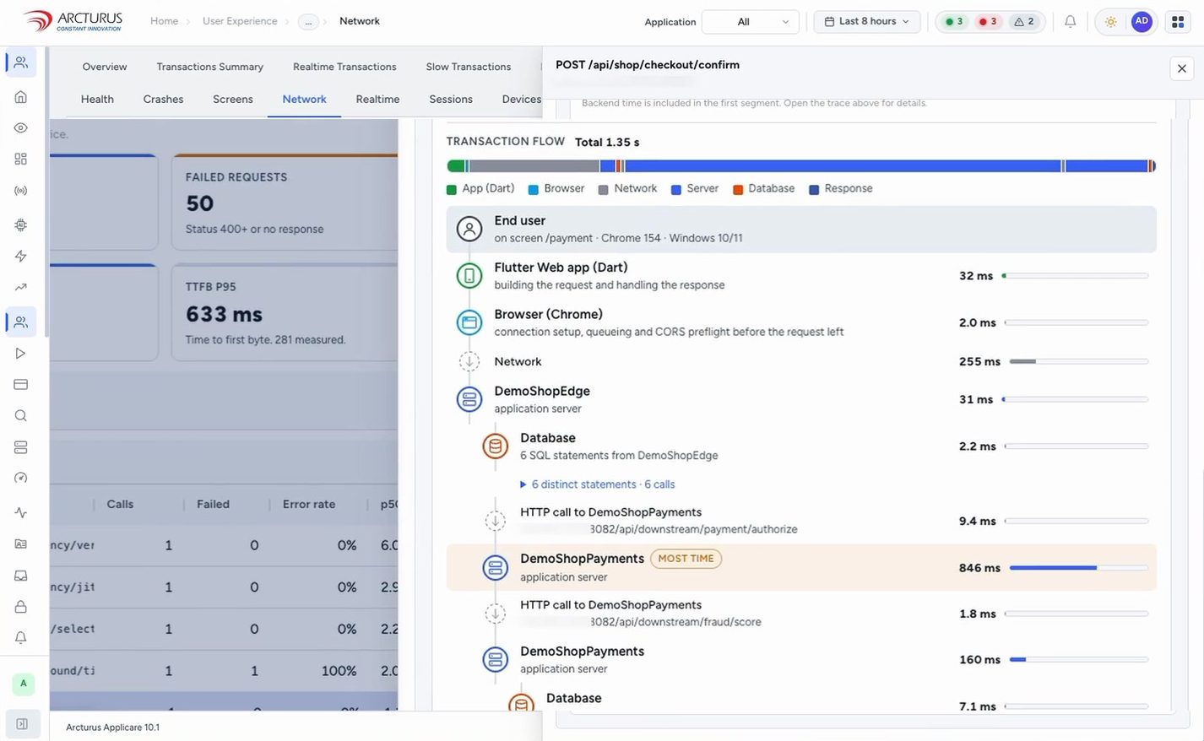
Task: Open the padlock icon in sidebar
Action: 21,607
